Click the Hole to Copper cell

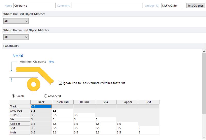(x=127, y=132)
